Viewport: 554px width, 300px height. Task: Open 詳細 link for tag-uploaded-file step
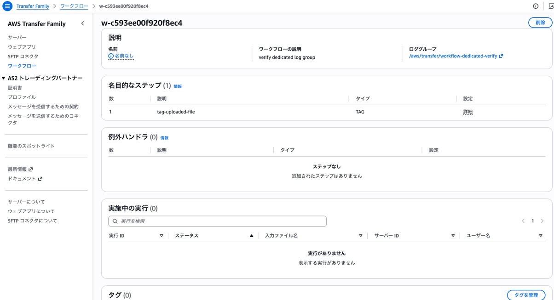pyautogui.click(x=468, y=112)
